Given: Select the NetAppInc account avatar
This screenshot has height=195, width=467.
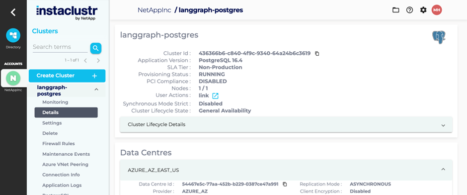Looking at the screenshot, I should 13,78.
